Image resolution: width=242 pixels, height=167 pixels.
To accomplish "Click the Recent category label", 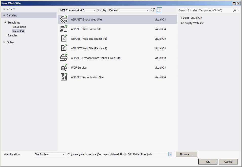I will [x=11, y=9].
